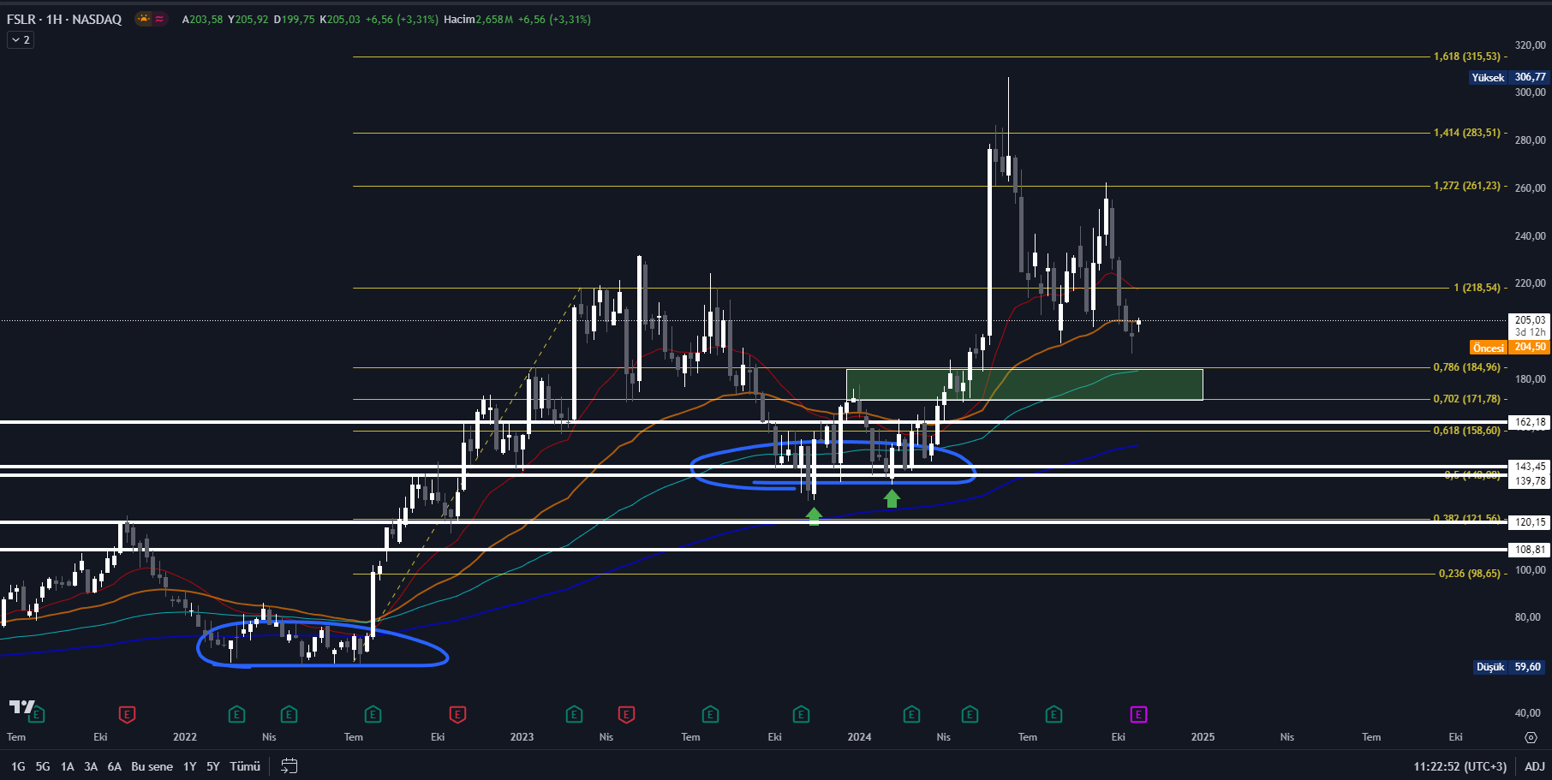Click the open value A203,58 in legend

click(202, 19)
